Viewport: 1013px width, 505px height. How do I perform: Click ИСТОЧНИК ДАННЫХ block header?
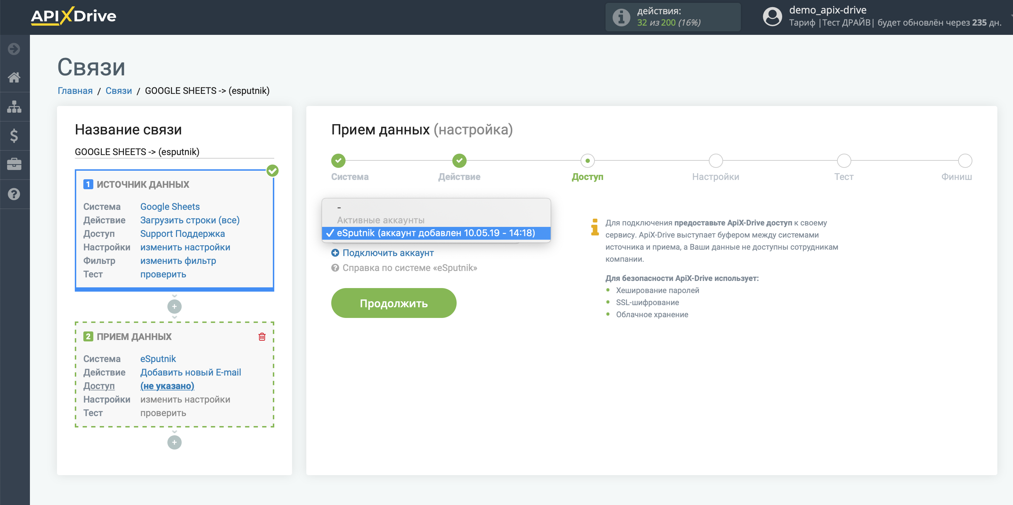point(143,185)
